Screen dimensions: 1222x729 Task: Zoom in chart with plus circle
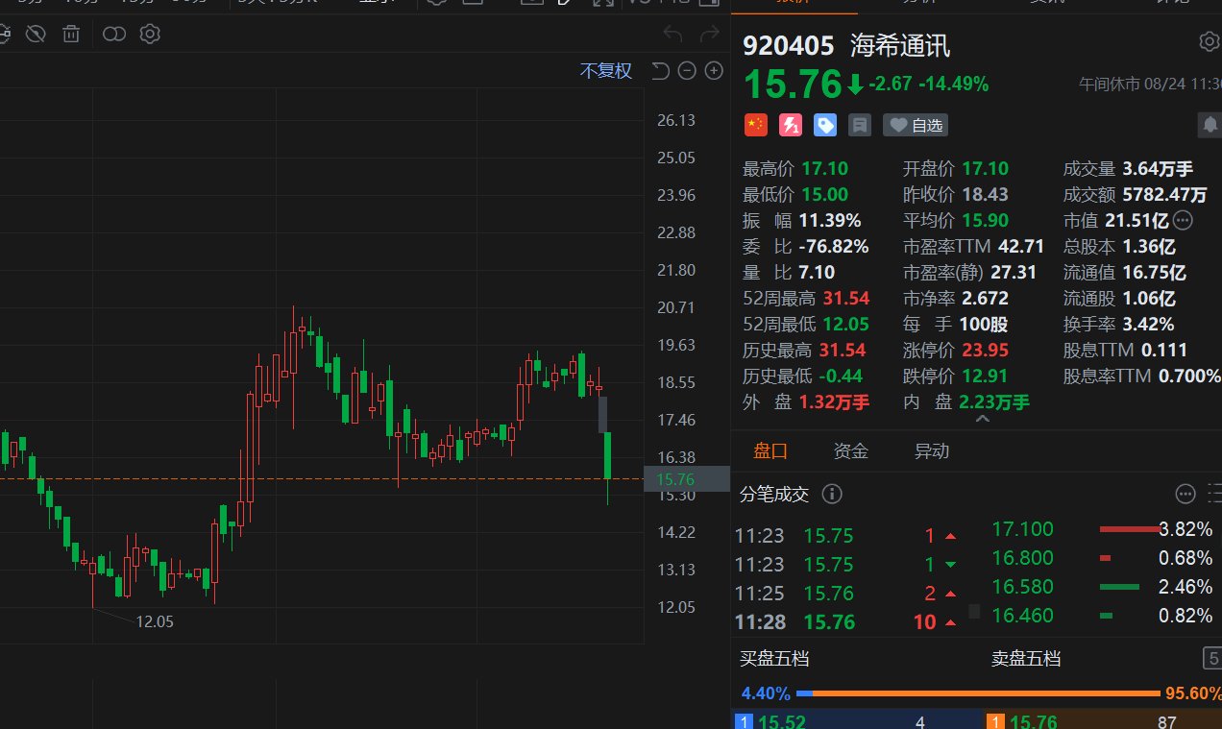[714, 70]
